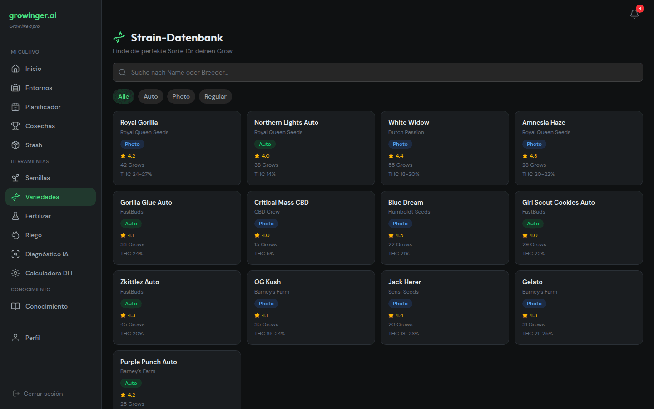
Task: Navigate to Semillas
Action: 50,178
